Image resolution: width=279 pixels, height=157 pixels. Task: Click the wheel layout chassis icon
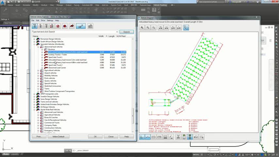(178, 137)
